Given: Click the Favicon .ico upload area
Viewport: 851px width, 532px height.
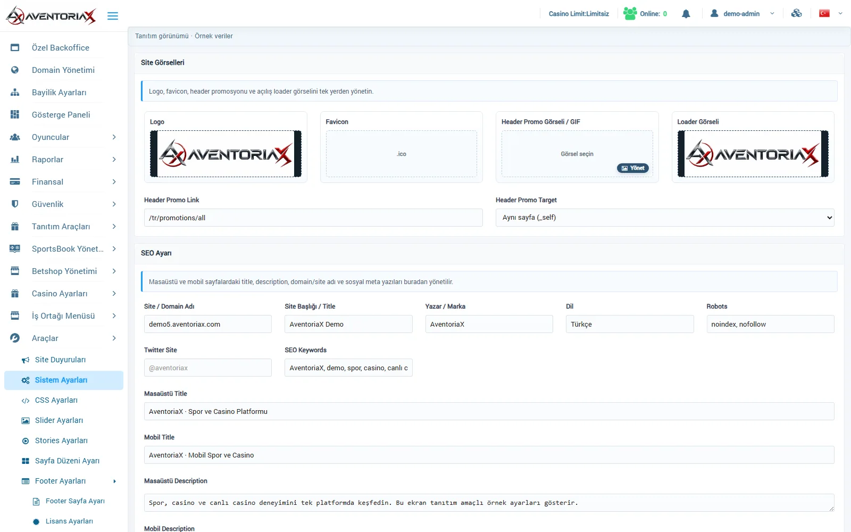Looking at the screenshot, I should tap(402, 154).
